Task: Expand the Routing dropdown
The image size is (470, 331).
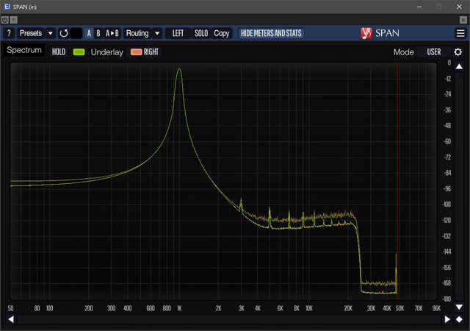Action: click(x=142, y=33)
